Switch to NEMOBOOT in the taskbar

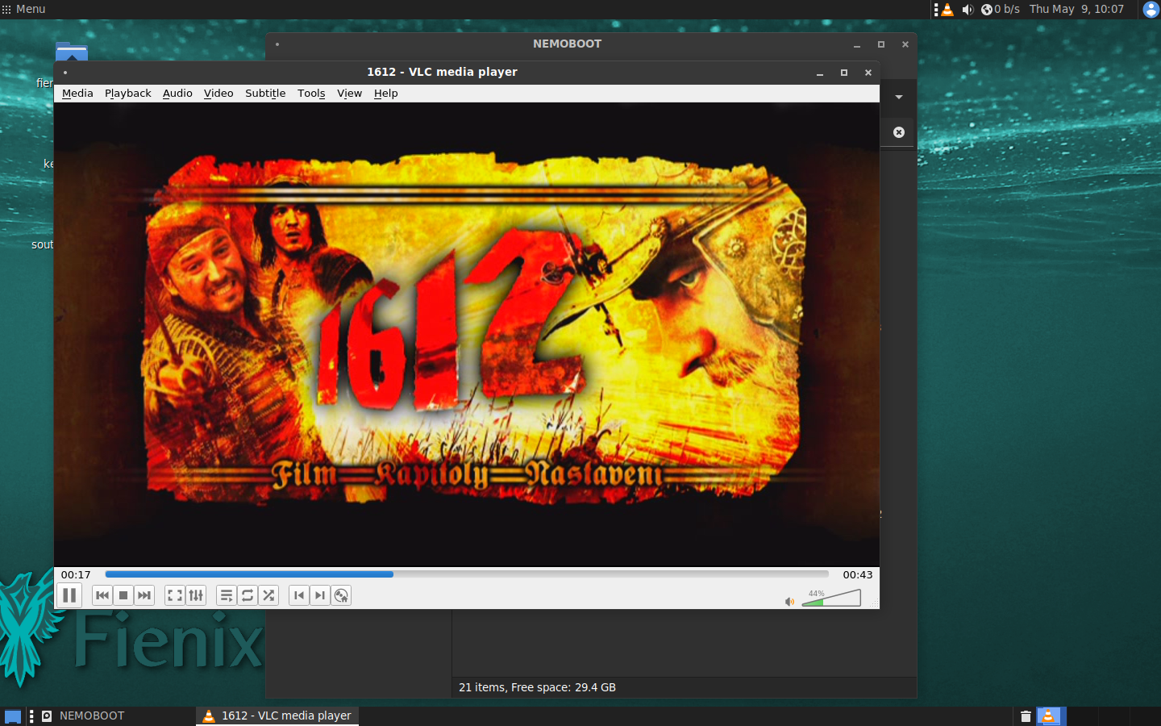[91, 716]
